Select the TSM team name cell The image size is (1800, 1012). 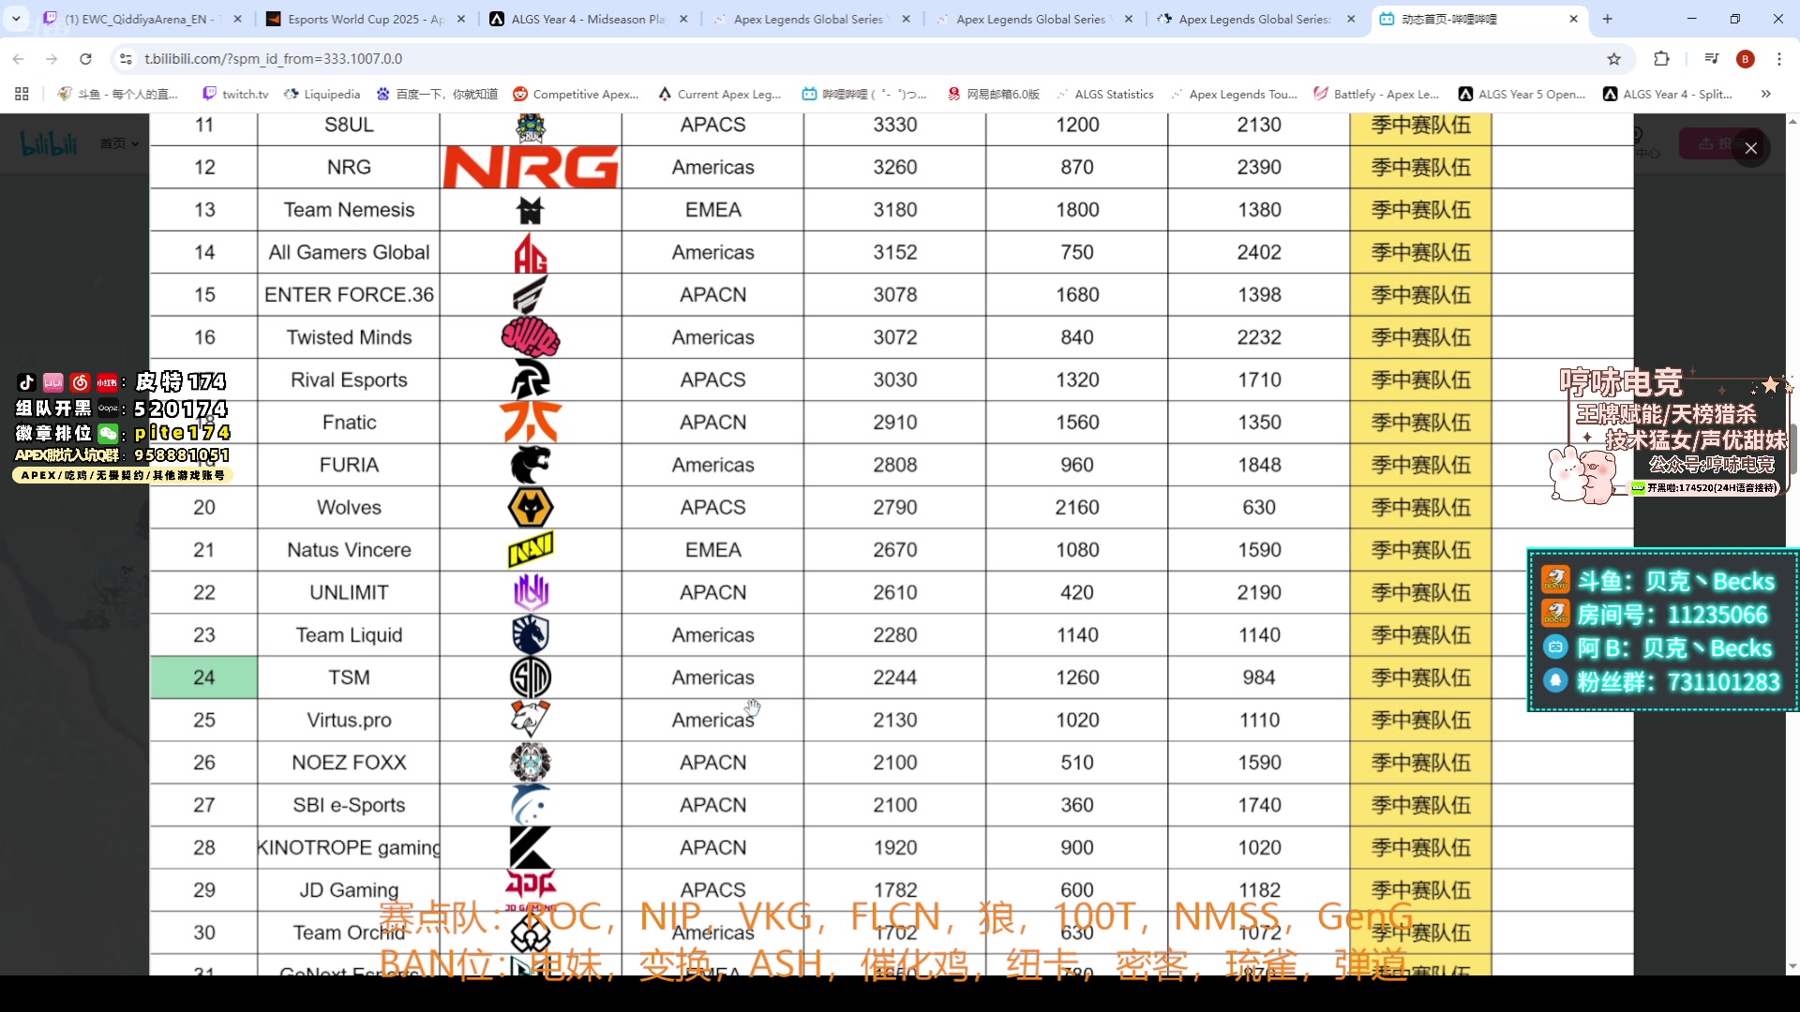coord(349,677)
